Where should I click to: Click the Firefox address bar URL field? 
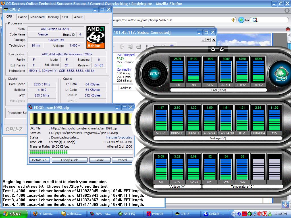point(171,20)
